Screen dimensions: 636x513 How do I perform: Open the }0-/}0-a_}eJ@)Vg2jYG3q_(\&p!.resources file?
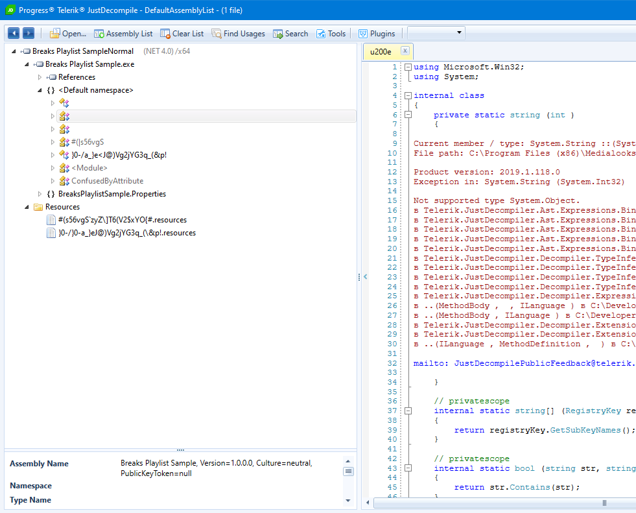[127, 233]
